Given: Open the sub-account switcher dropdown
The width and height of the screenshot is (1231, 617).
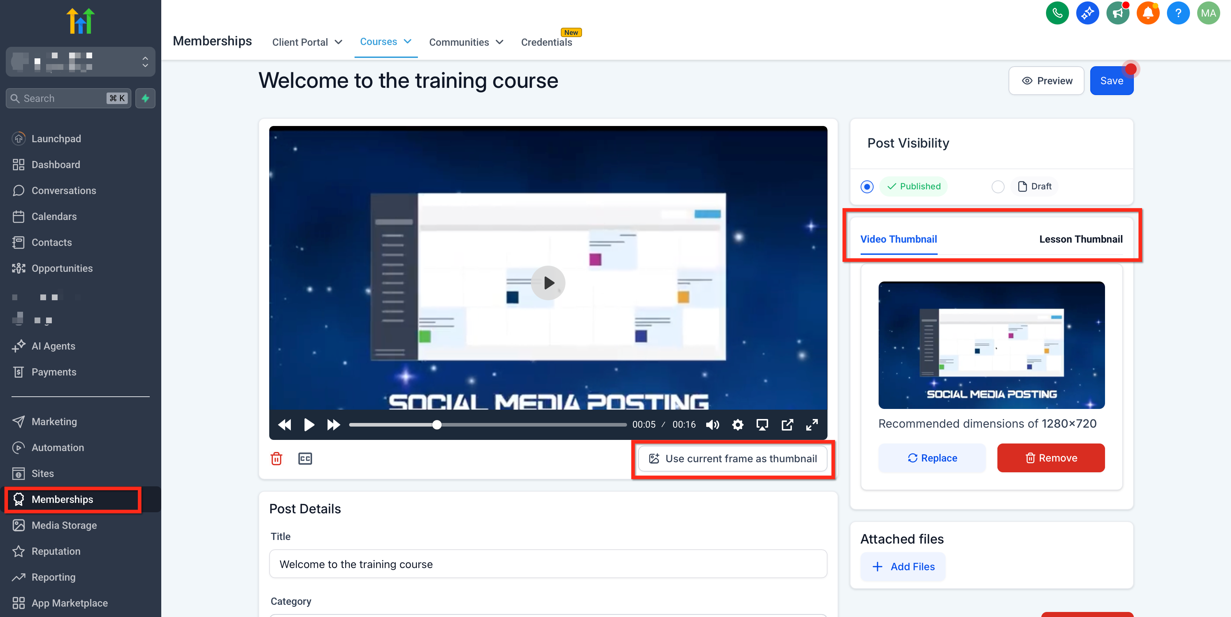Looking at the screenshot, I should coord(80,62).
